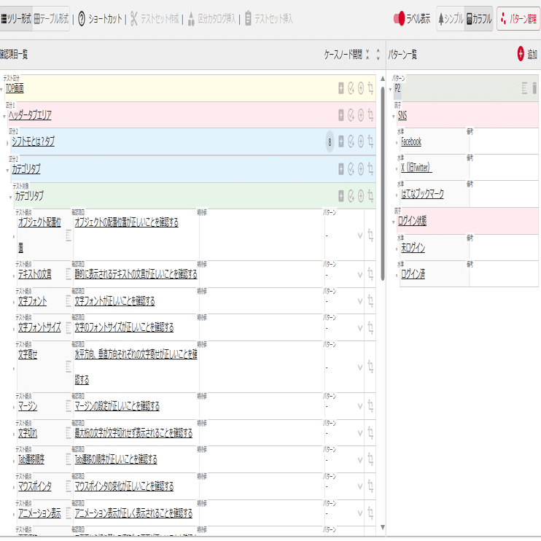Viewport: 541px width, 541px height.
Task: Click list icon on pattern P2 row
Action: pos(524,88)
